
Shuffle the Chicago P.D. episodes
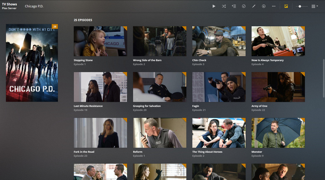224,6
